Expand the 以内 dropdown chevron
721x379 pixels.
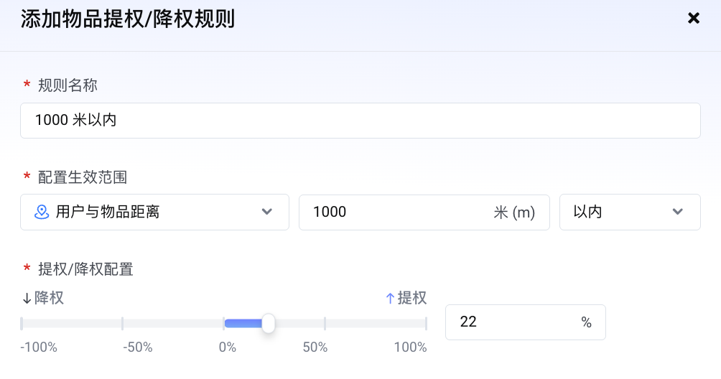coord(677,212)
